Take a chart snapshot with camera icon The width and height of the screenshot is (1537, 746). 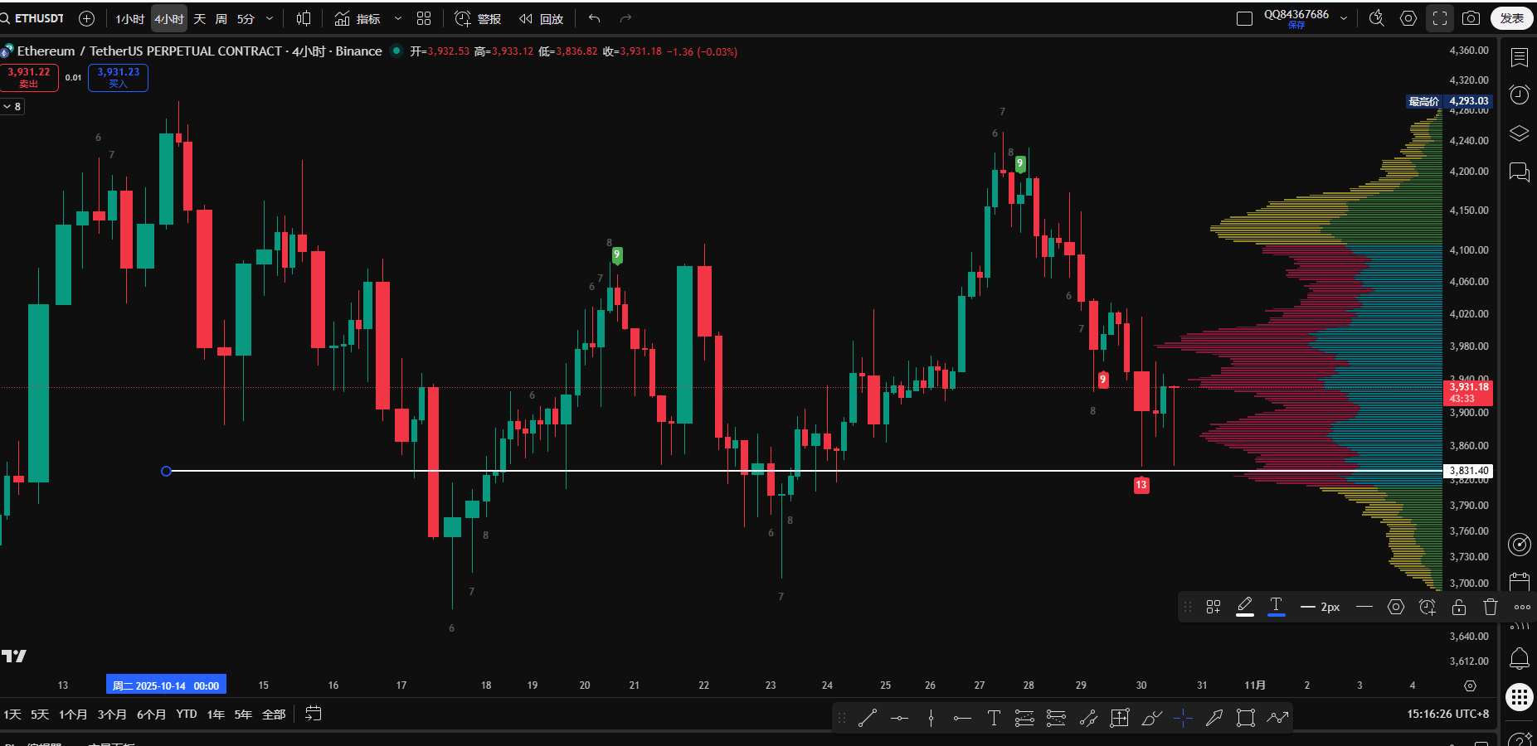(1471, 18)
